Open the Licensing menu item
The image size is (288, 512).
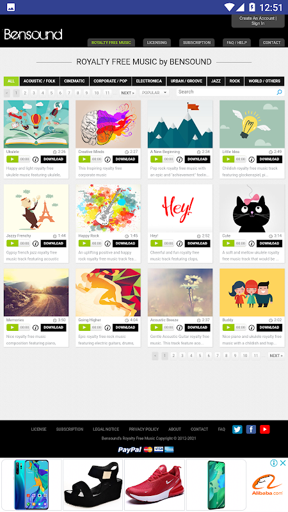[x=157, y=42]
